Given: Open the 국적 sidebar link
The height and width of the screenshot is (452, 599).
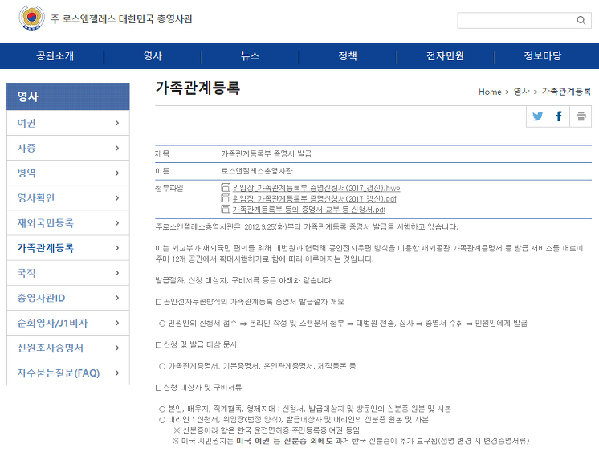Looking at the screenshot, I should 26,273.
